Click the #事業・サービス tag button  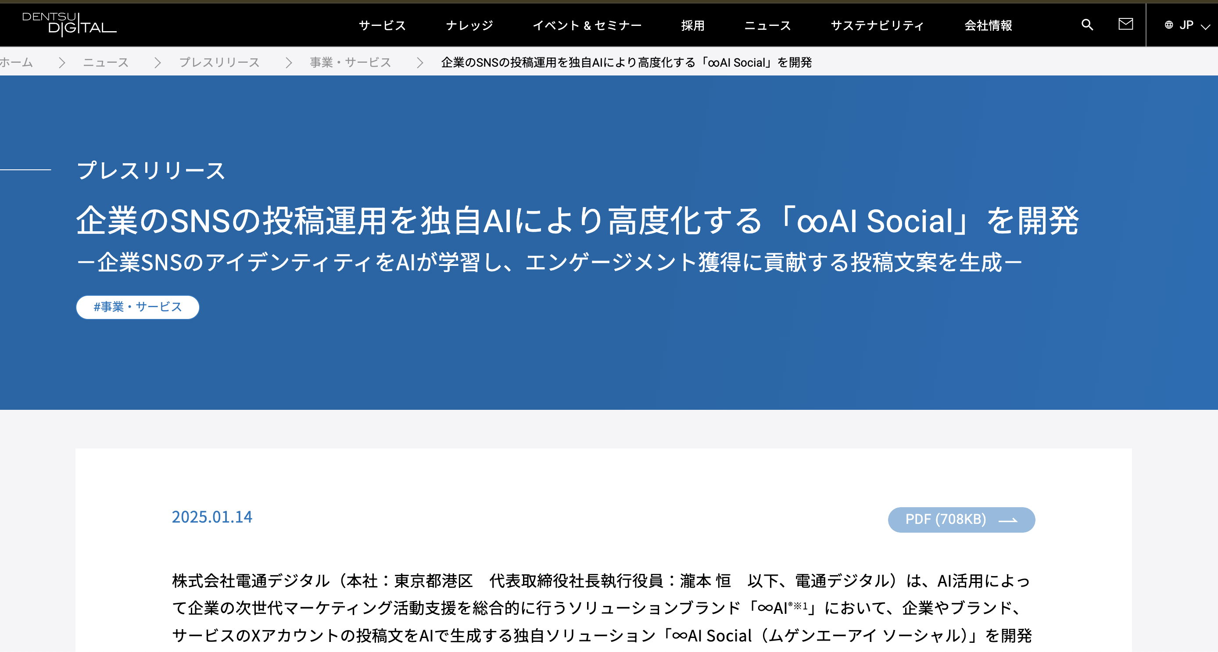[138, 307]
